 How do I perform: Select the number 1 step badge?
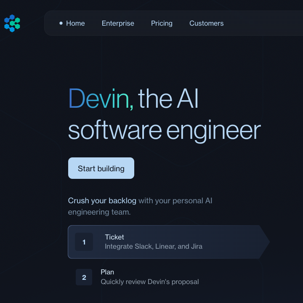pos(84,242)
